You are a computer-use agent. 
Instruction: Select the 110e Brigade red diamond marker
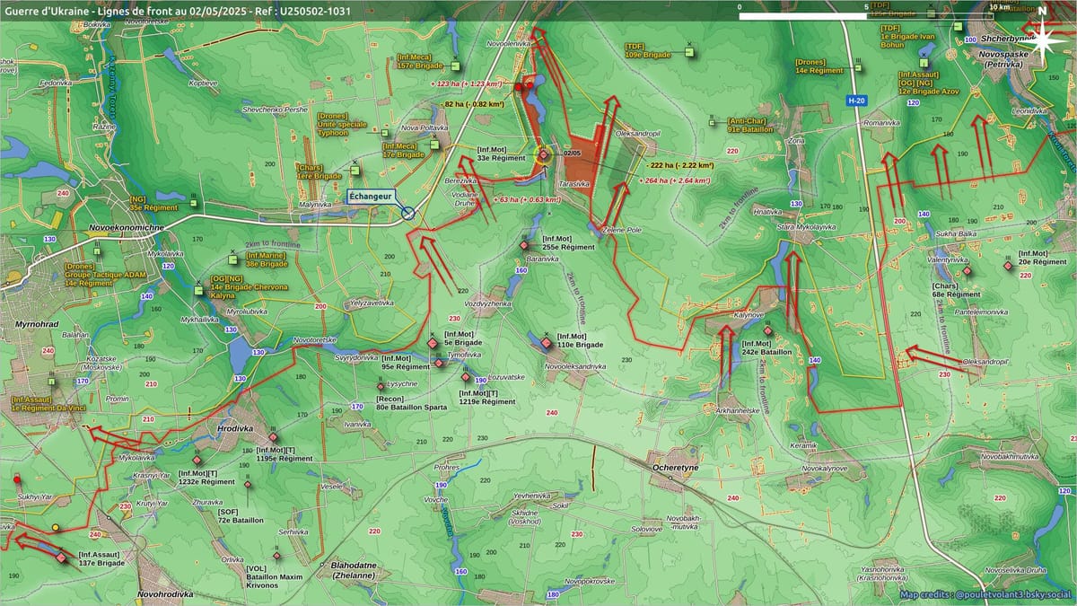pos(546,342)
